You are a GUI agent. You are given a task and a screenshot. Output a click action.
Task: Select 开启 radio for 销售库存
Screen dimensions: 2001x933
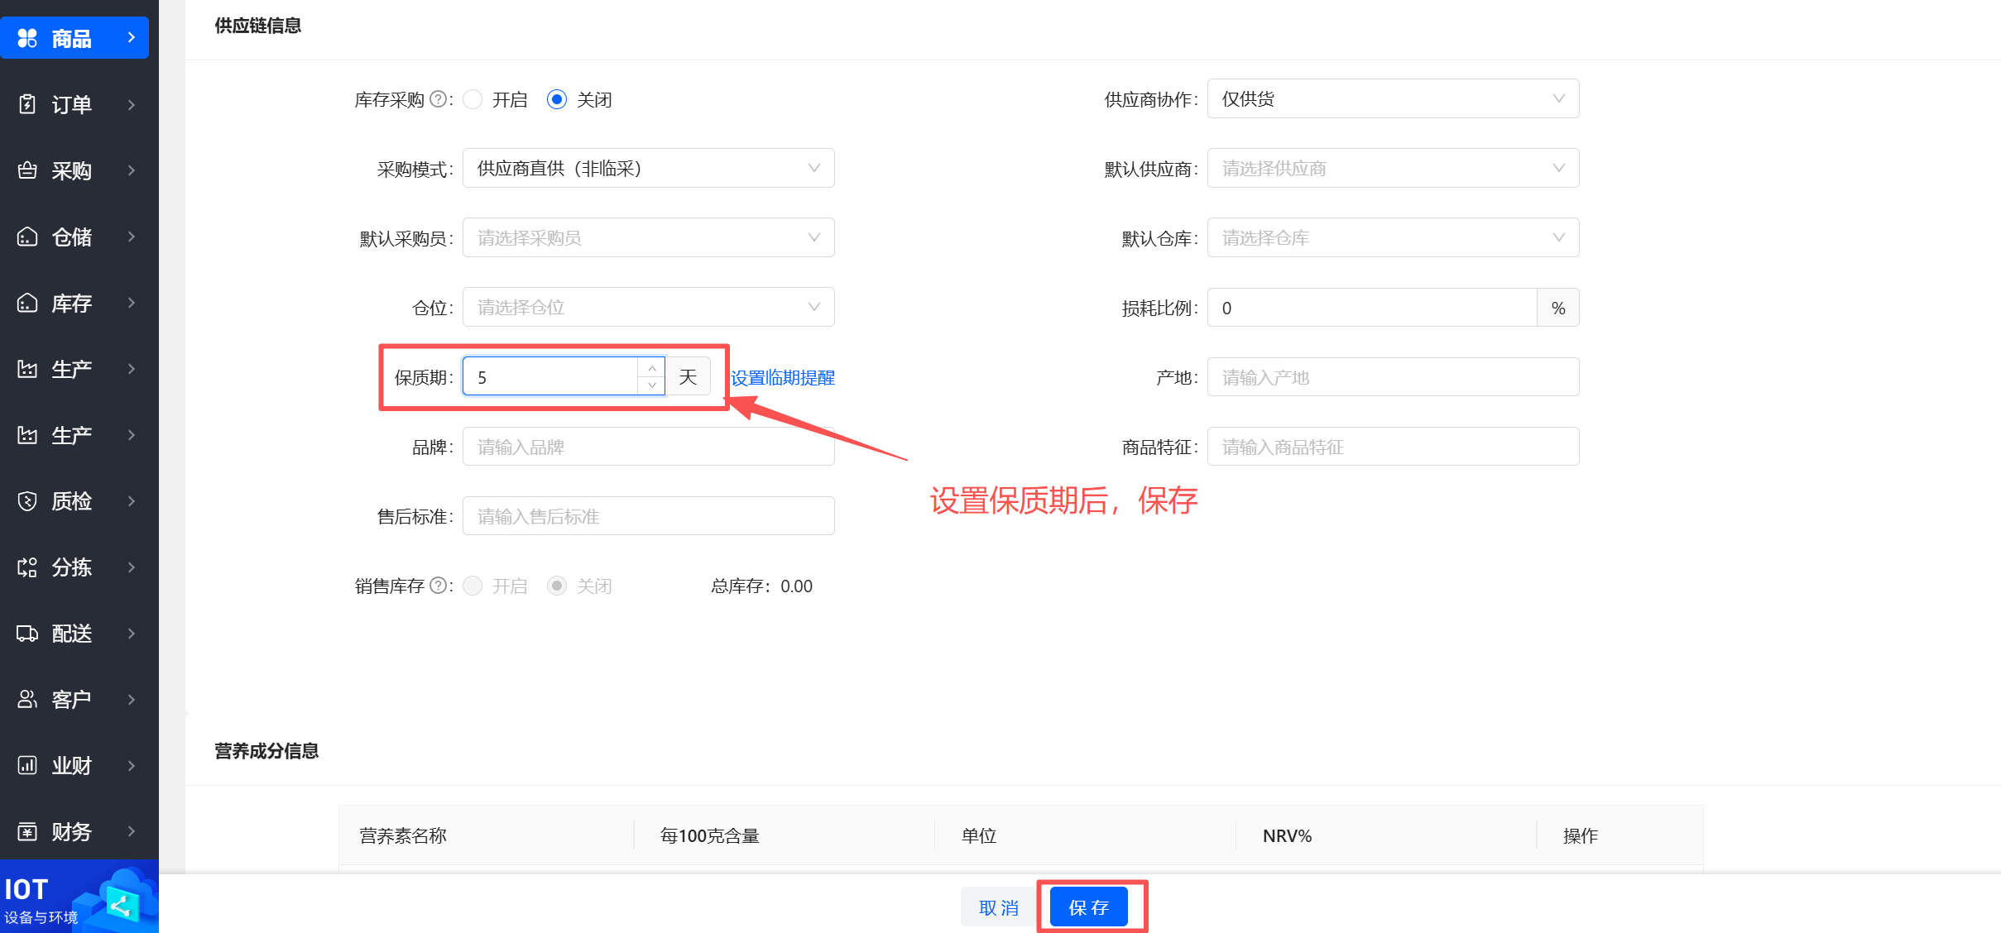click(x=473, y=586)
